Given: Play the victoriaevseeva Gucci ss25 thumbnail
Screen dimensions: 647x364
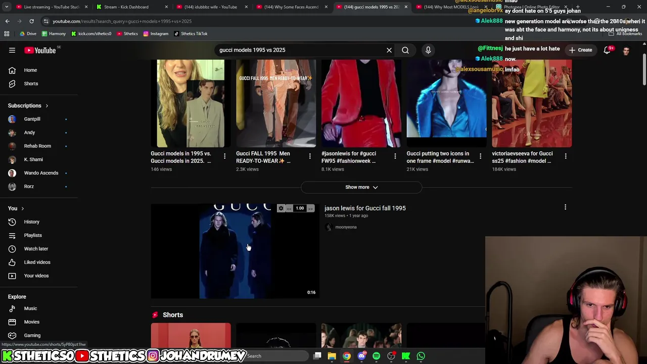Looking at the screenshot, I should 532,103.
